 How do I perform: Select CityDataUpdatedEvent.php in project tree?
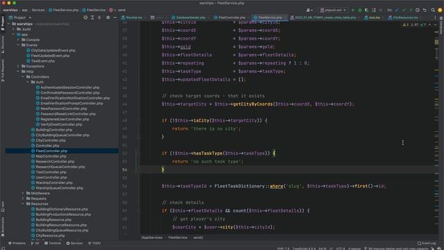[x=53, y=51]
